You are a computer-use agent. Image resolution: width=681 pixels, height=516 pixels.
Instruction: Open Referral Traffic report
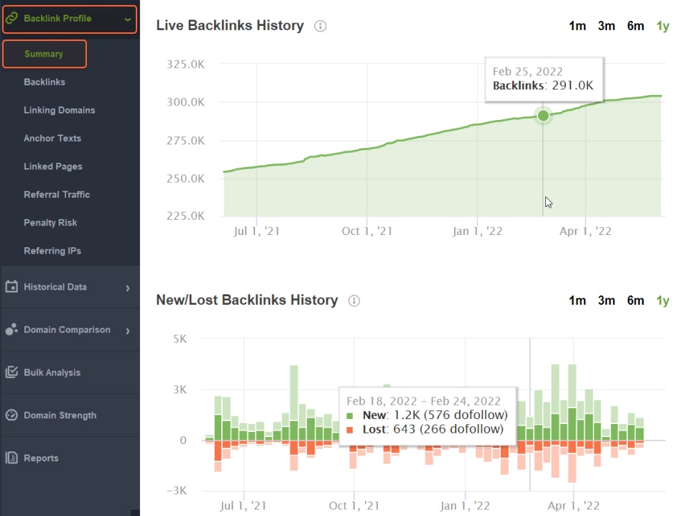[x=57, y=195]
